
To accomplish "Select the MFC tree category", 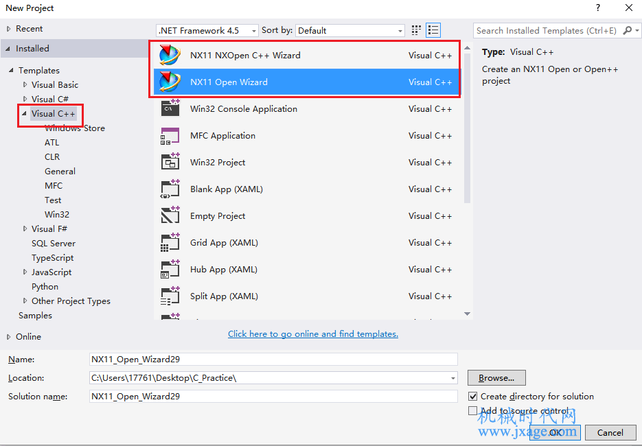I will click(54, 186).
